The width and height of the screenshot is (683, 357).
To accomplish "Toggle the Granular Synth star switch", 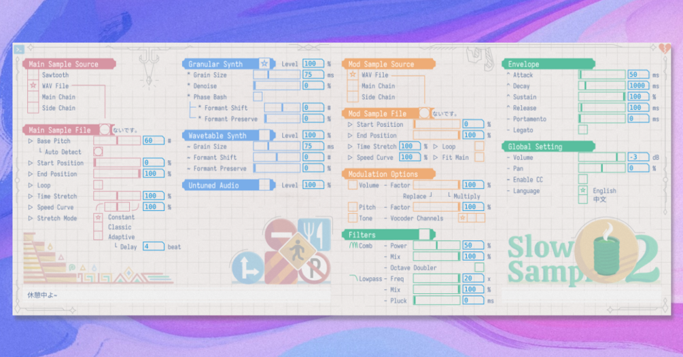I will [x=264, y=64].
